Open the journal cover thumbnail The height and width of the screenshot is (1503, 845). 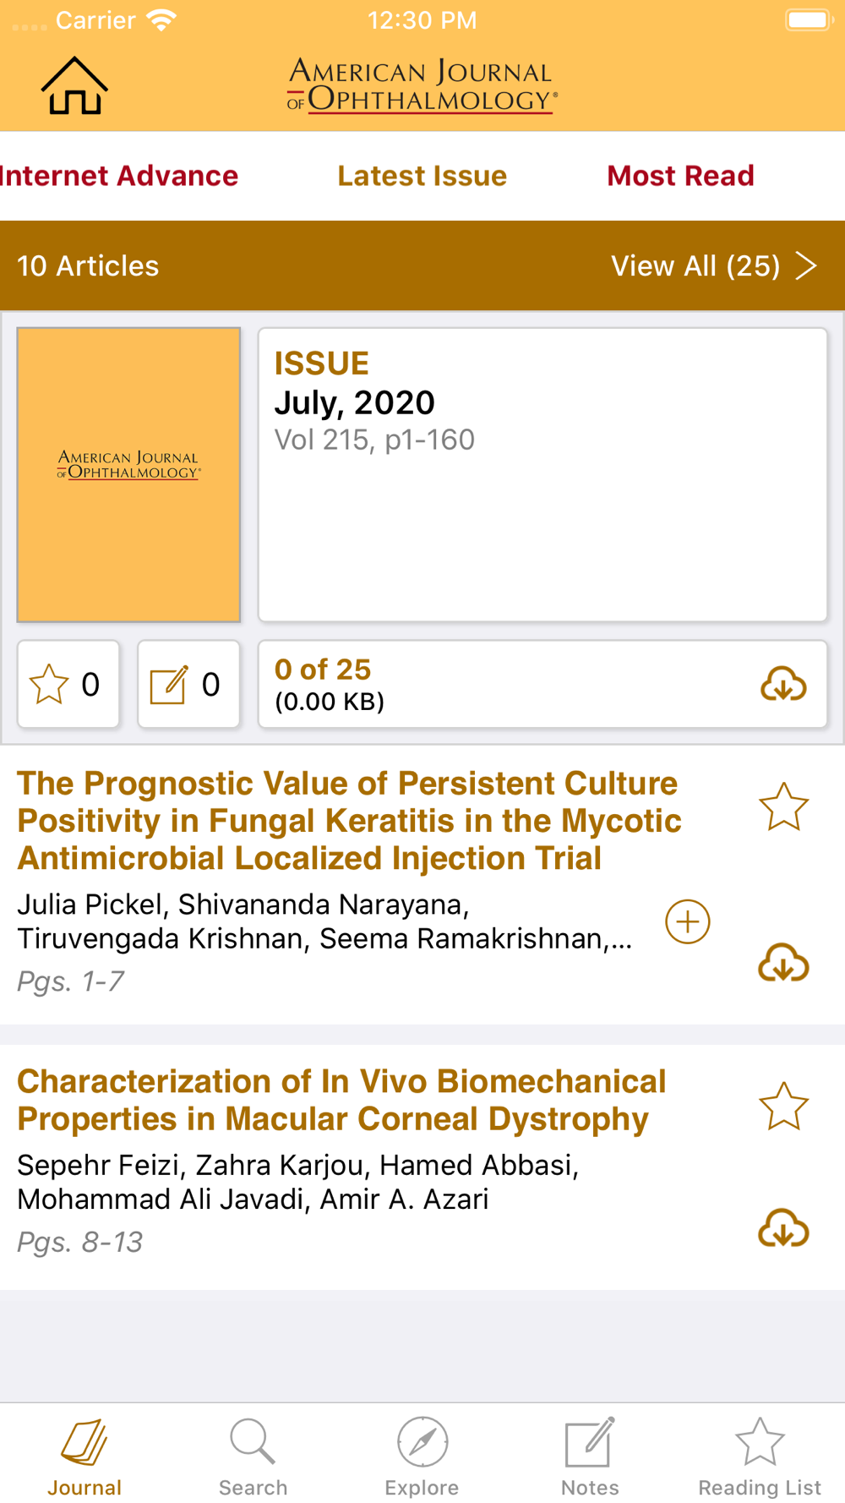click(x=128, y=475)
